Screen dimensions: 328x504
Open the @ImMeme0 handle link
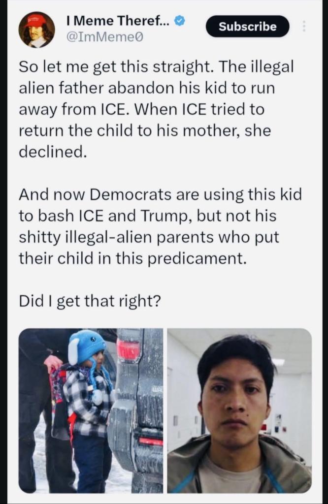point(104,37)
